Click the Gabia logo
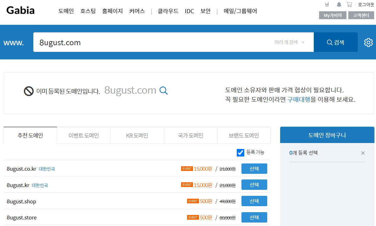376x226 pixels. coord(20,10)
